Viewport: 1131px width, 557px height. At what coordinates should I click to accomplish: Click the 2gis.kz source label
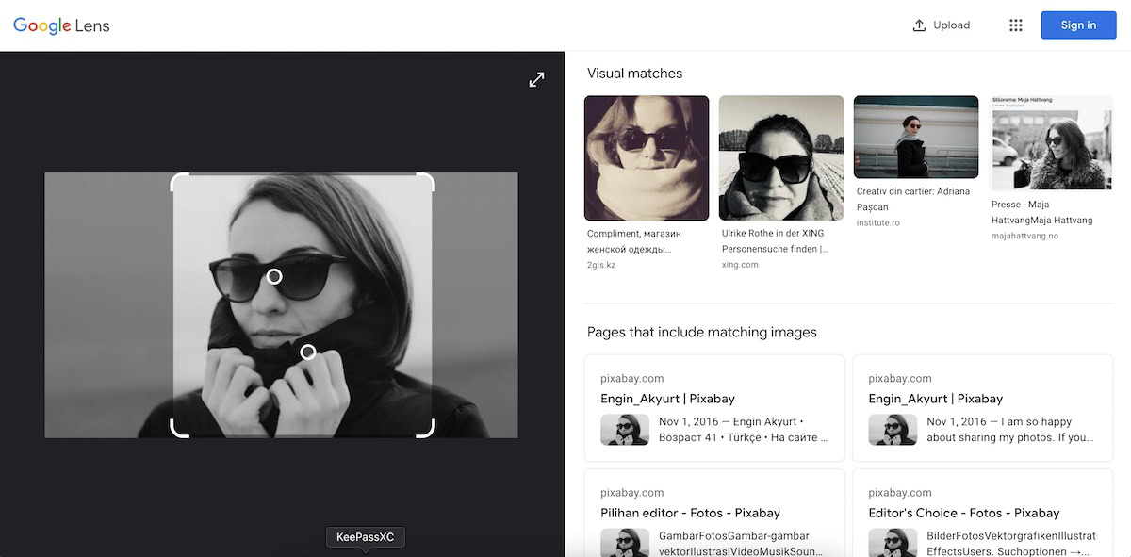click(x=601, y=265)
